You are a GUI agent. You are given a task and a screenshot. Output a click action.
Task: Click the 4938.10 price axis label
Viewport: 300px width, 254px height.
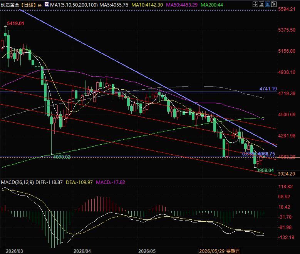(x=287, y=72)
